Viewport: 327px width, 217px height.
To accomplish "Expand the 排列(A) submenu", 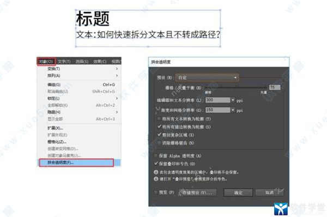I will pos(79,76).
